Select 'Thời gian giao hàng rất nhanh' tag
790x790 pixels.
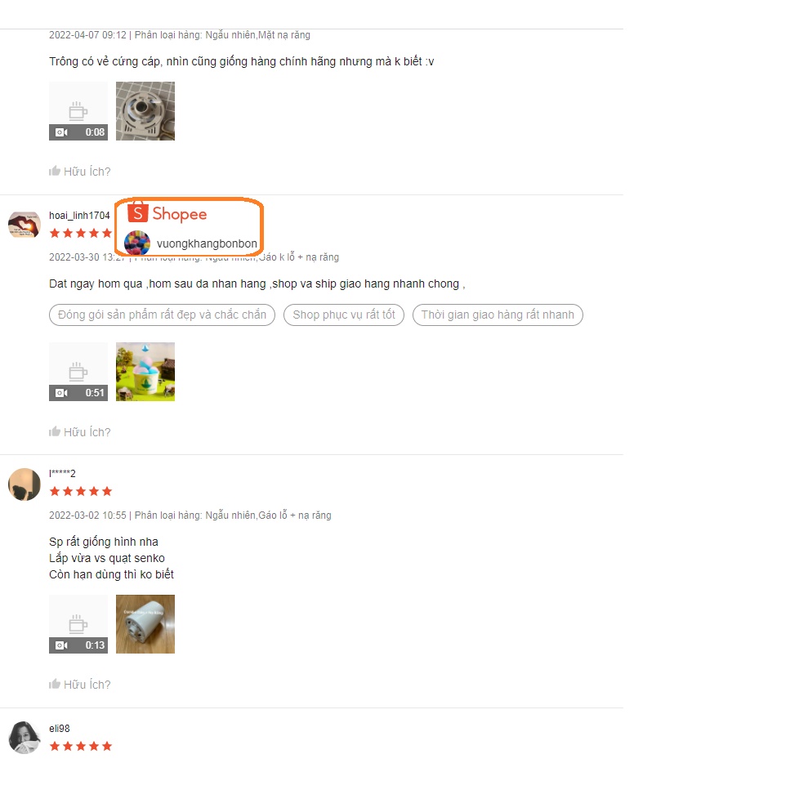498,315
